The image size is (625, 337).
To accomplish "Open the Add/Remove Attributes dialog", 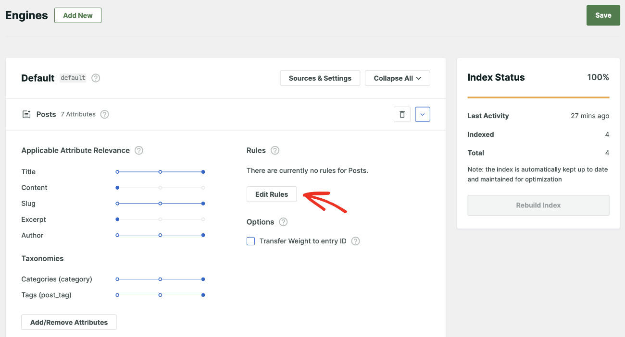I will (69, 322).
